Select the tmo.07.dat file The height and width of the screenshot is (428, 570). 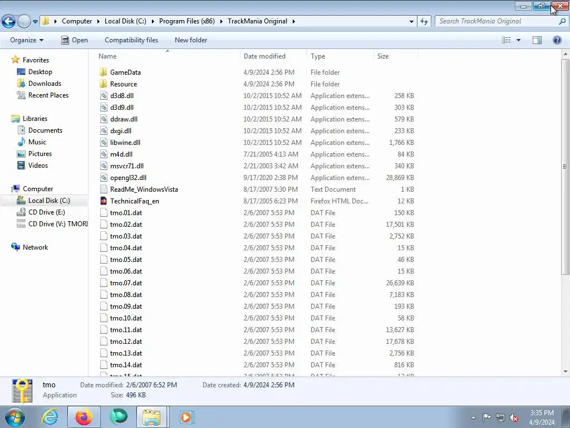point(126,283)
